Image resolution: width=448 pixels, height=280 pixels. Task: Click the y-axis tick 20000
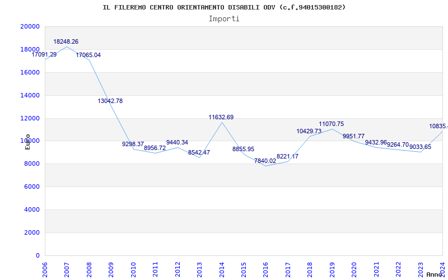tap(30, 26)
